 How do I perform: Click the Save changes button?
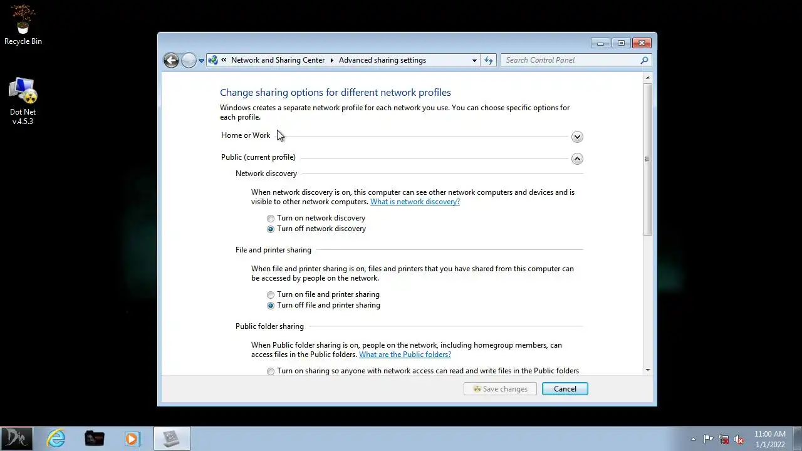[x=500, y=389]
